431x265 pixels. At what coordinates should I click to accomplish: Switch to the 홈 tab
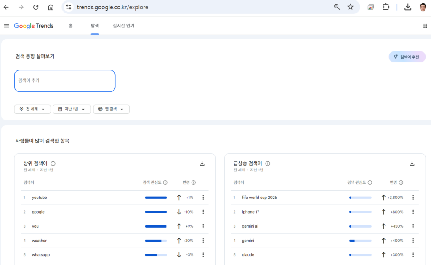coord(71,26)
